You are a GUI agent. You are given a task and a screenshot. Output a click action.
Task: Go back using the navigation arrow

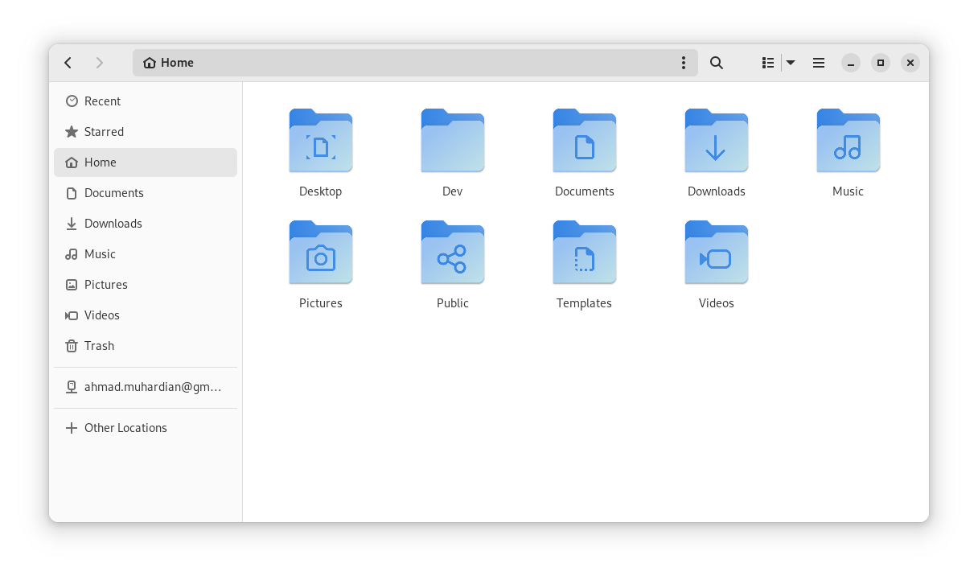point(68,62)
